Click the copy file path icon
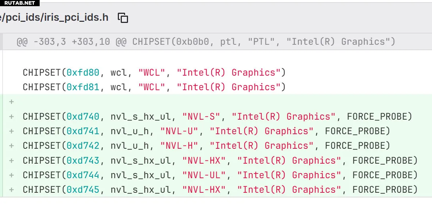The width and height of the screenshot is (432, 204). tap(123, 17)
